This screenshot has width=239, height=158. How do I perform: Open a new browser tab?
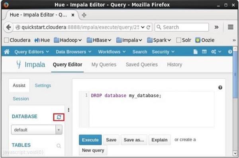84,15
